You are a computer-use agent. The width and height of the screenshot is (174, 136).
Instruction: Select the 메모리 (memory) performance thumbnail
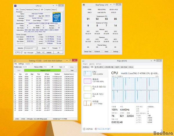[x=88, y=81]
